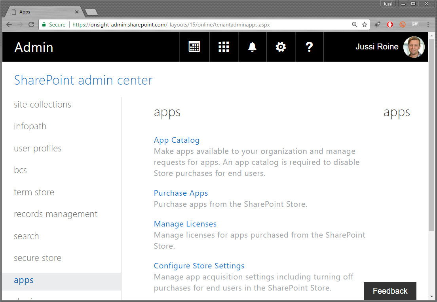Open the Chrome three-dot menu
The image size is (437, 302).
tap(428, 25)
